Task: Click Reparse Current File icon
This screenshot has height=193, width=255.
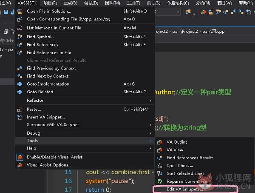Action: 159,181
